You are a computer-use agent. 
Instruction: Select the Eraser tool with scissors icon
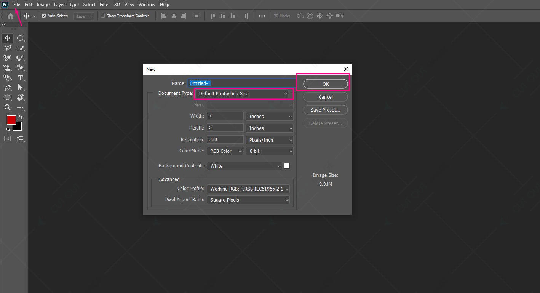[20, 68]
